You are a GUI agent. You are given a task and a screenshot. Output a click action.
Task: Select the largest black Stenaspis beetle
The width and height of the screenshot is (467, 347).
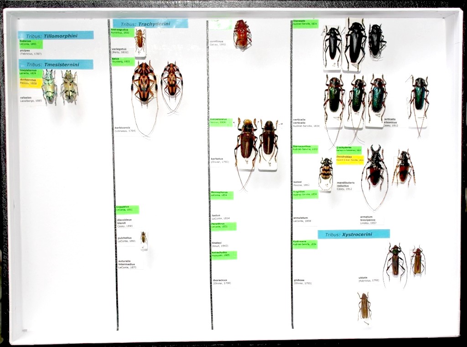(355, 45)
